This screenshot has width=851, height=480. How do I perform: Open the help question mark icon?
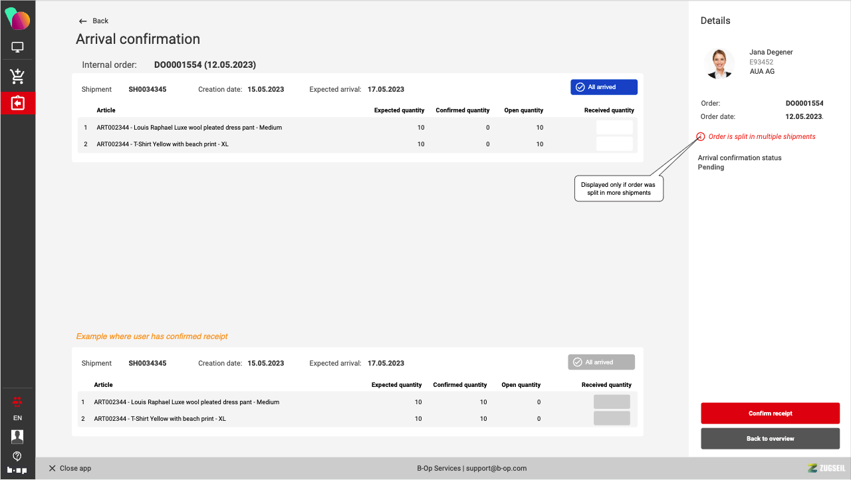(x=17, y=456)
